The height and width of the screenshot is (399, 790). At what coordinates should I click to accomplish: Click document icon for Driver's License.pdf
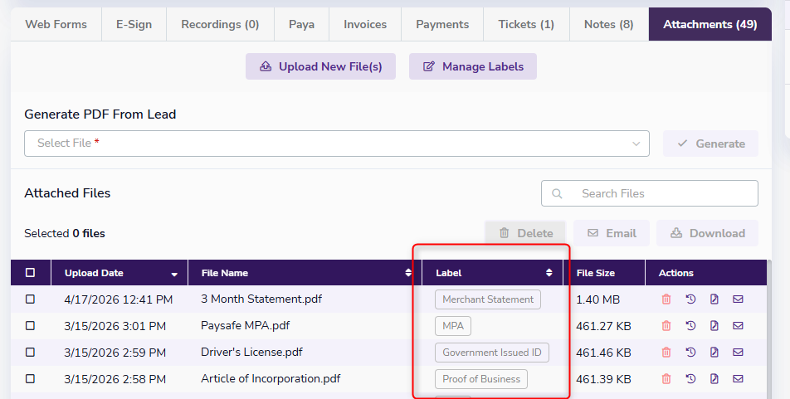(x=714, y=353)
